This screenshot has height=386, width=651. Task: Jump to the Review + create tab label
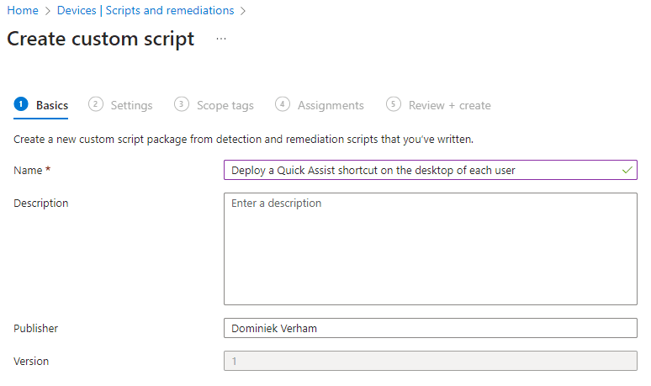[449, 106]
